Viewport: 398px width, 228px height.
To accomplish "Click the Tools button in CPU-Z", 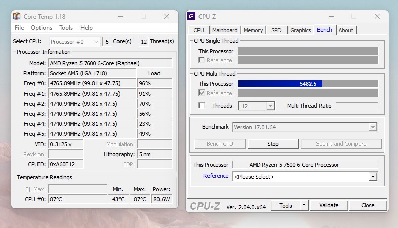I will tap(286, 205).
